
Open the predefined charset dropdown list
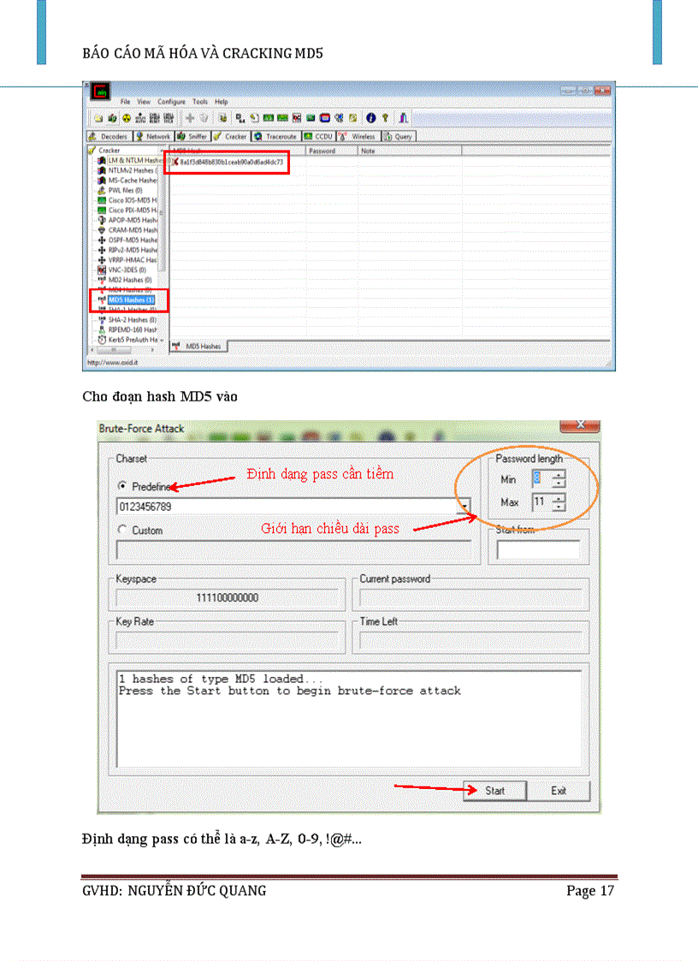[x=465, y=504]
